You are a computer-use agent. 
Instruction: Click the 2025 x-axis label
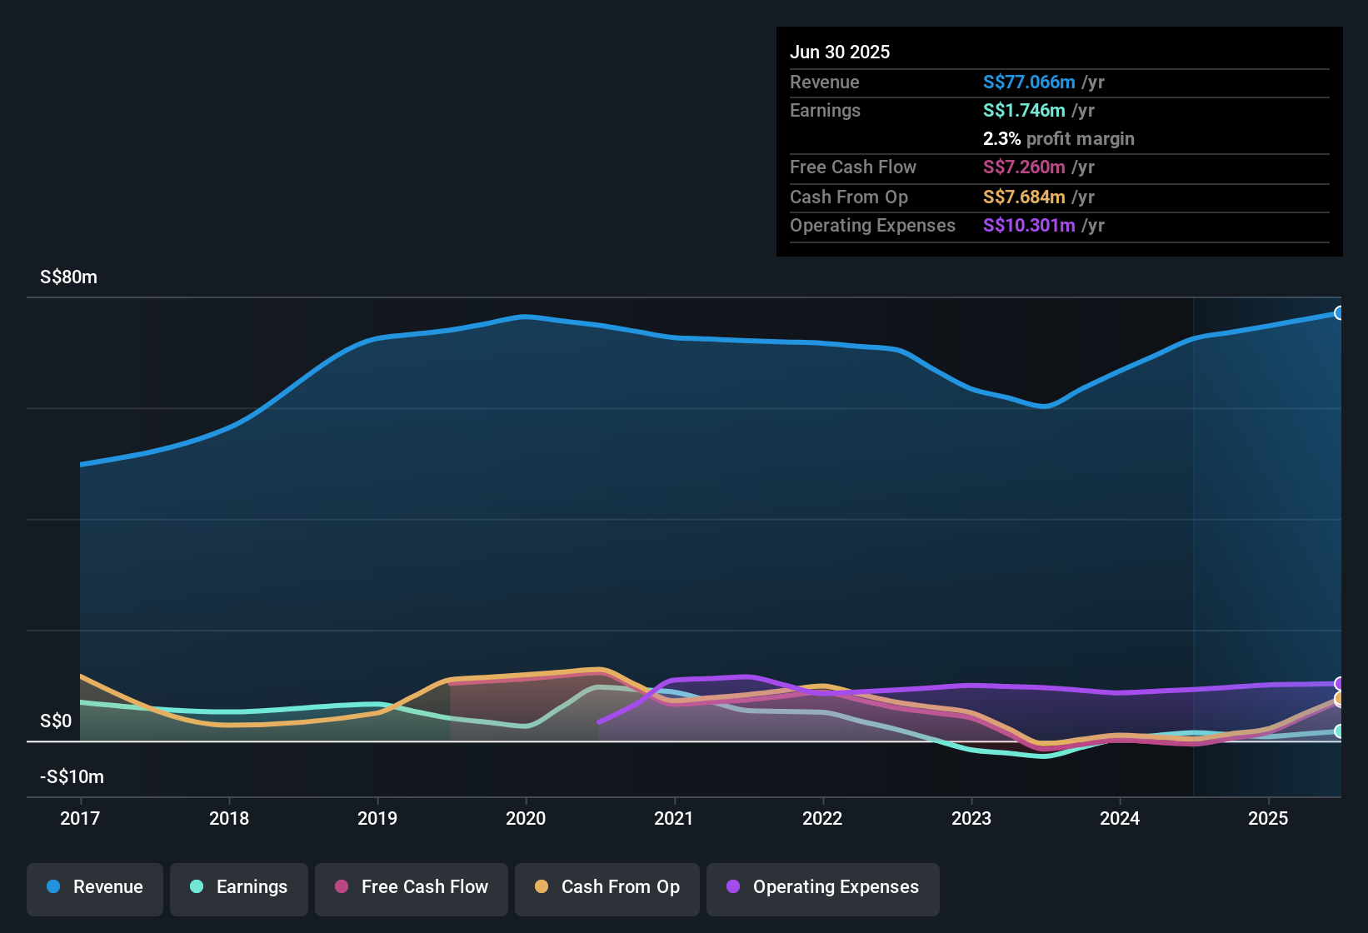click(1268, 818)
